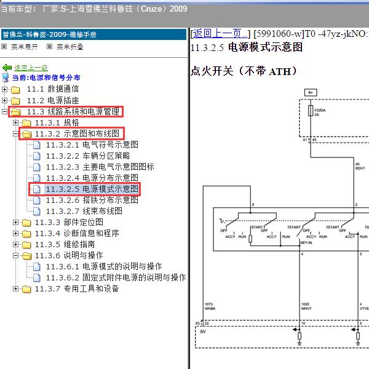The image size is (369, 369).
Task: Click the 菜单折叠 list icon
Action: click(x=49, y=47)
